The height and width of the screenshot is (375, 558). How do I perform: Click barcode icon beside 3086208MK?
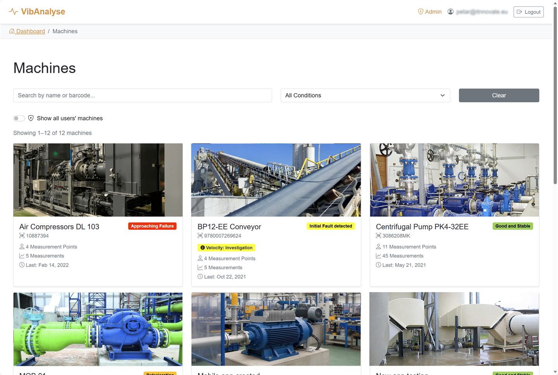(x=379, y=236)
